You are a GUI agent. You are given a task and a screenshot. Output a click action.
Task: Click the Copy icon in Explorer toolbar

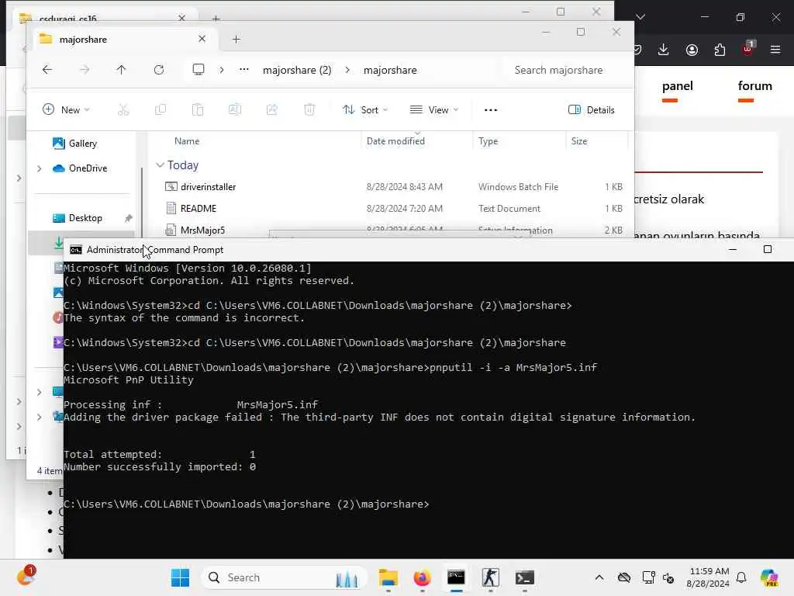(161, 110)
